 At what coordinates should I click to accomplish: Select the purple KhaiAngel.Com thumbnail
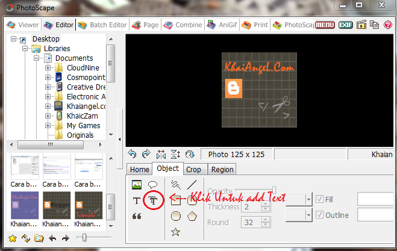pos(25,205)
